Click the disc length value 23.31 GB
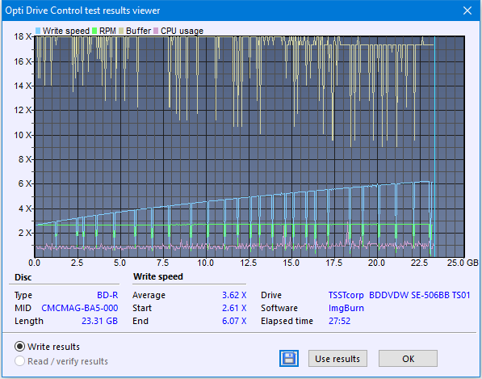482x379 pixels. pyautogui.click(x=99, y=321)
